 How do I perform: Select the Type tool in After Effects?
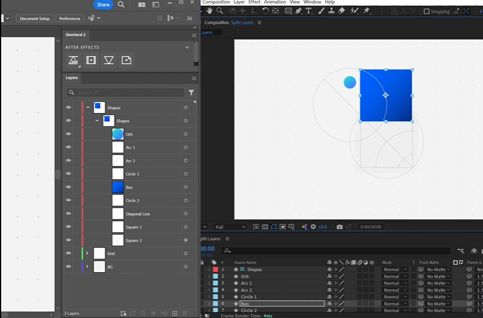308,11
